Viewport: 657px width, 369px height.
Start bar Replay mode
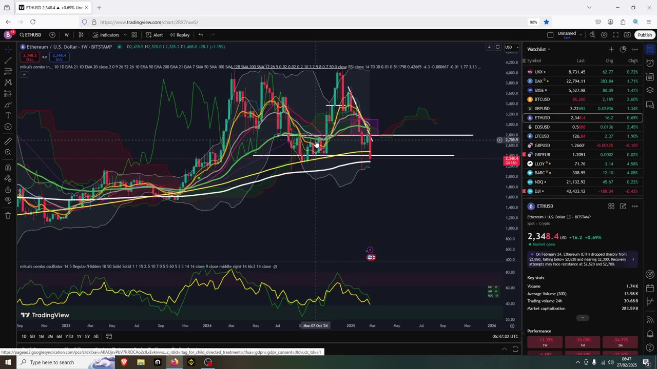coord(180,35)
